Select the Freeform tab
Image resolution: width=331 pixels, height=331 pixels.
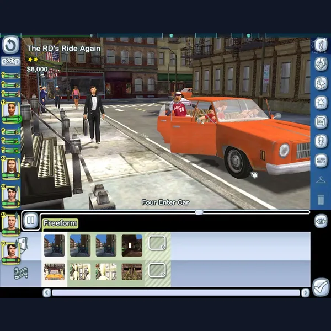pyautogui.click(x=60, y=223)
